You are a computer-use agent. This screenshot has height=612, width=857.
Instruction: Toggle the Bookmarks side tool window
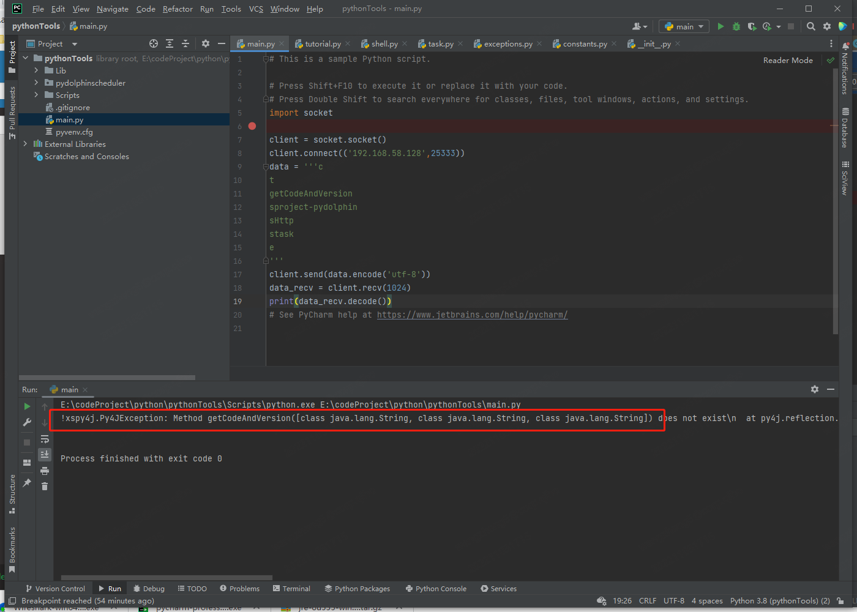tap(12, 550)
